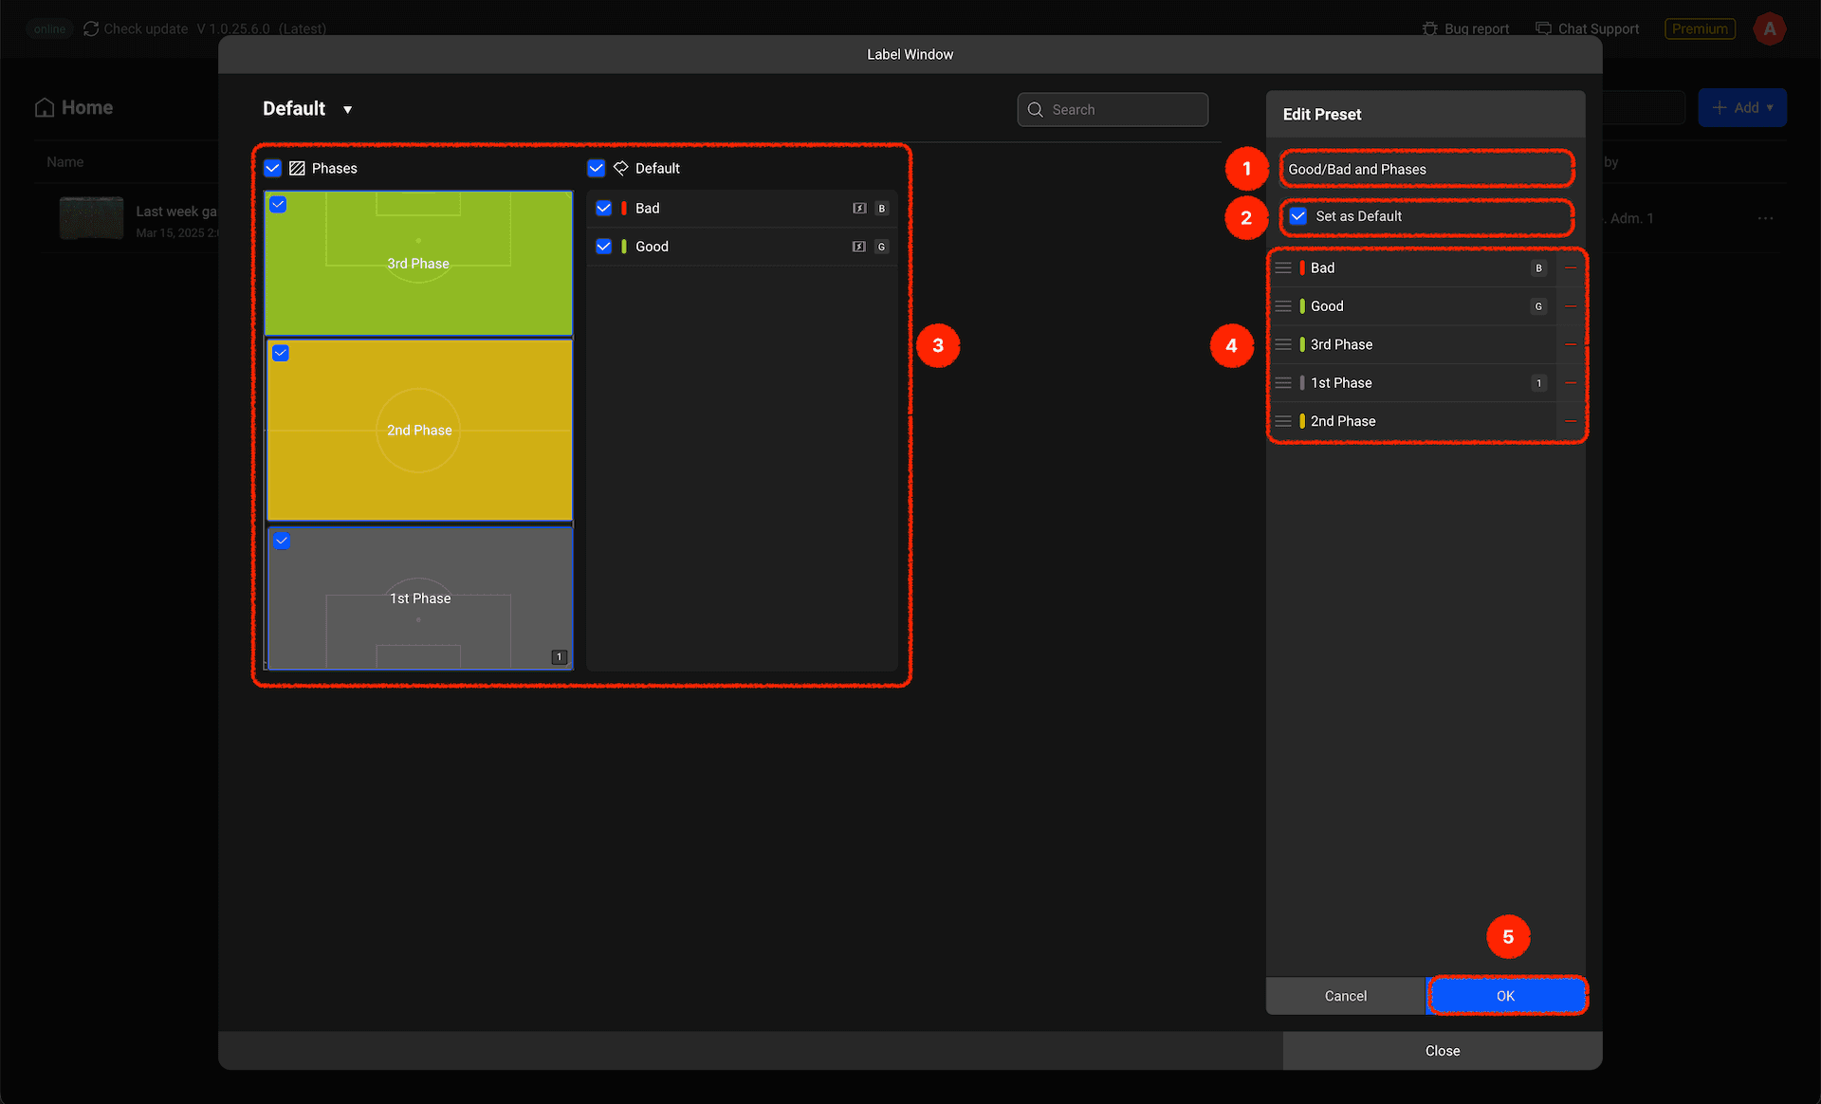Click the tag icon beside Default group
This screenshot has height=1104, width=1821.
620,169
